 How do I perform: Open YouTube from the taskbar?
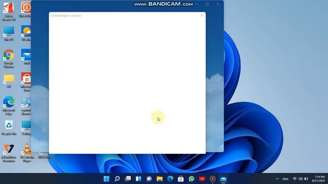[202, 179]
